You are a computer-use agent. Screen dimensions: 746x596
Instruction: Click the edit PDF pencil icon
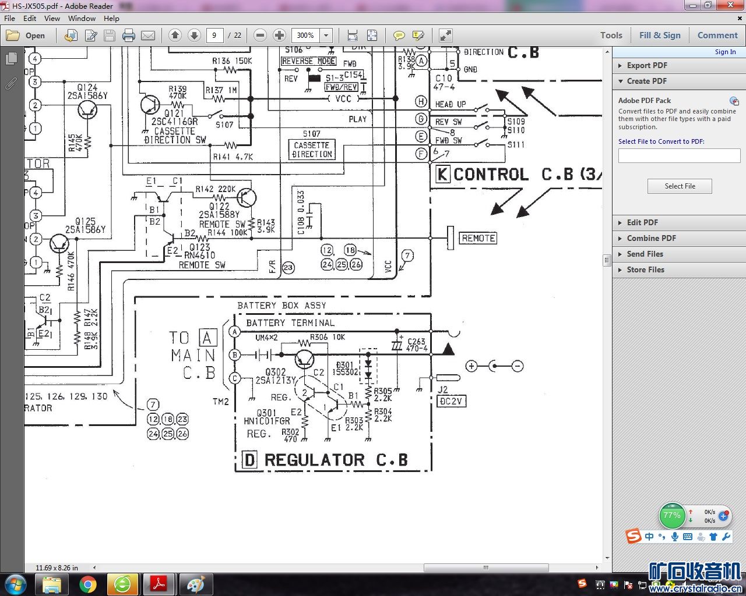pos(90,36)
